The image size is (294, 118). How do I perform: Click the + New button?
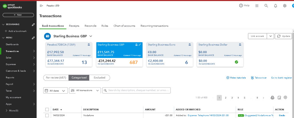coord(18,15)
